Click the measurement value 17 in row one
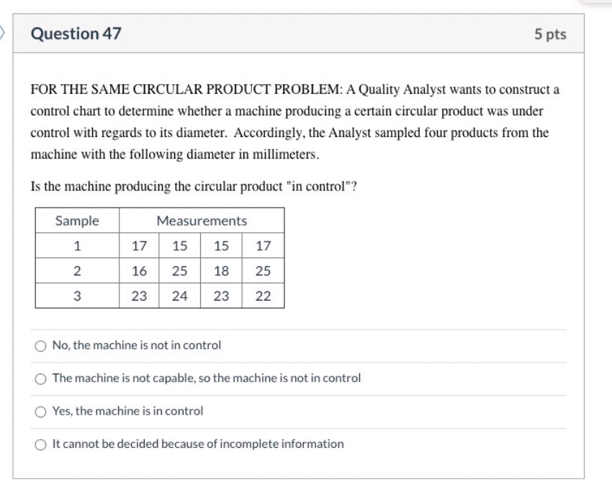The width and height of the screenshot is (612, 499). coord(139,247)
